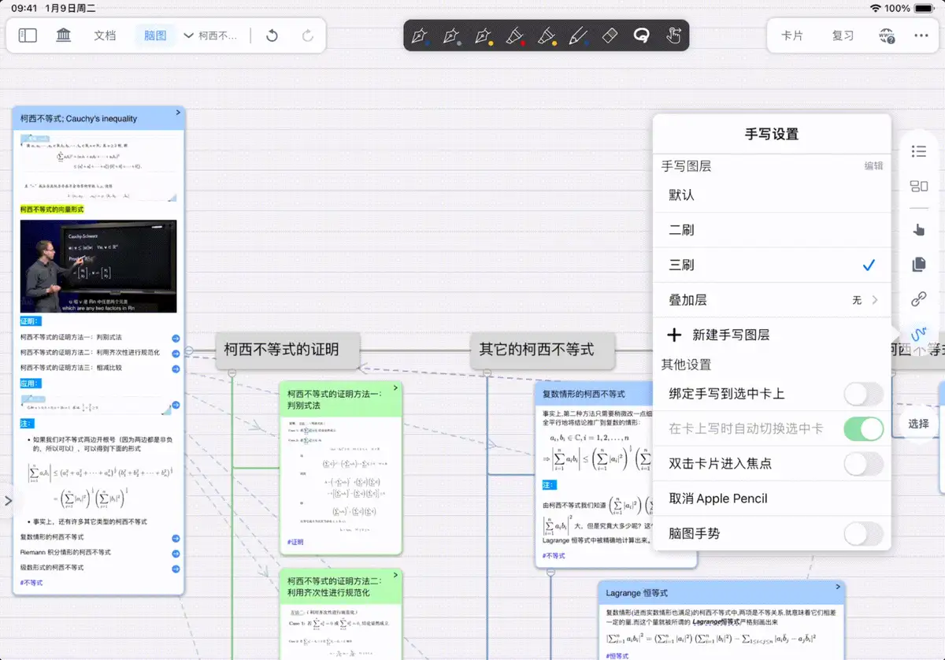
Task: Select the pointing hand tool in right sidebar
Action: (918, 229)
